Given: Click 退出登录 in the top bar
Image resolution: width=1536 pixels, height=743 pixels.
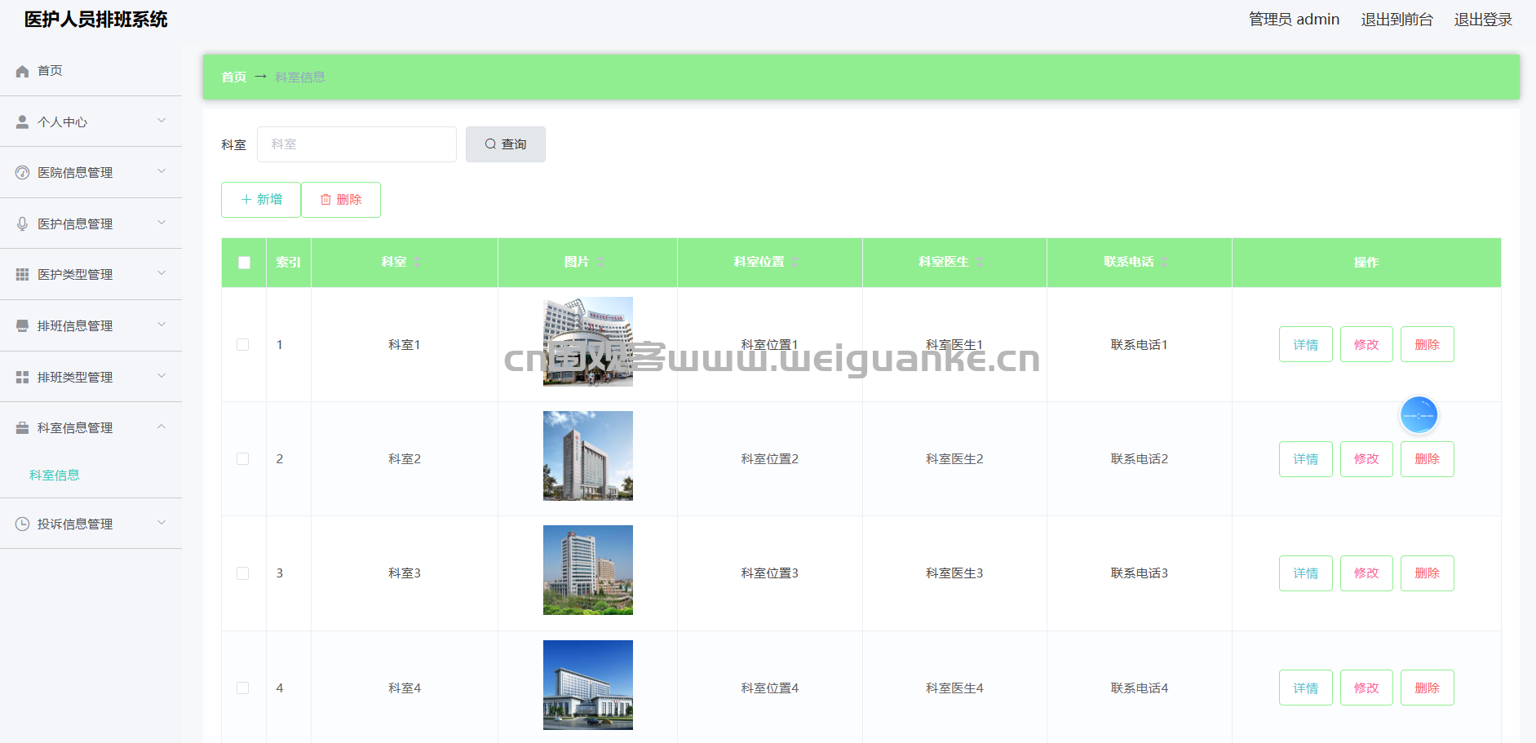Looking at the screenshot, I should (x=1483, y=20).
